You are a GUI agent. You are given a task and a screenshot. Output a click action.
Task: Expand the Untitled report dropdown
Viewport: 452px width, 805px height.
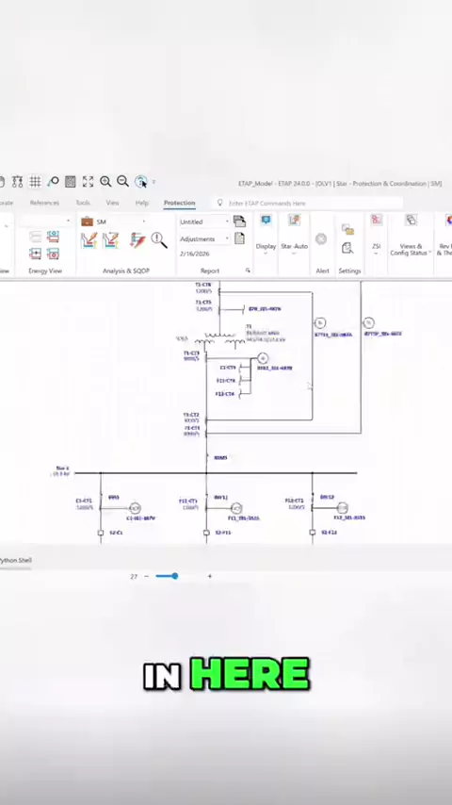pyautogui.click(x=204, y=222)
